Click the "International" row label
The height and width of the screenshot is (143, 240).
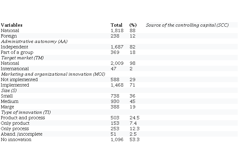point(15,69)
